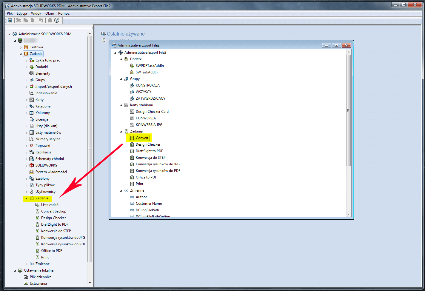Select the Design Checker Card icon
This screenshot has height=291, width=425.
pos(132,112)
